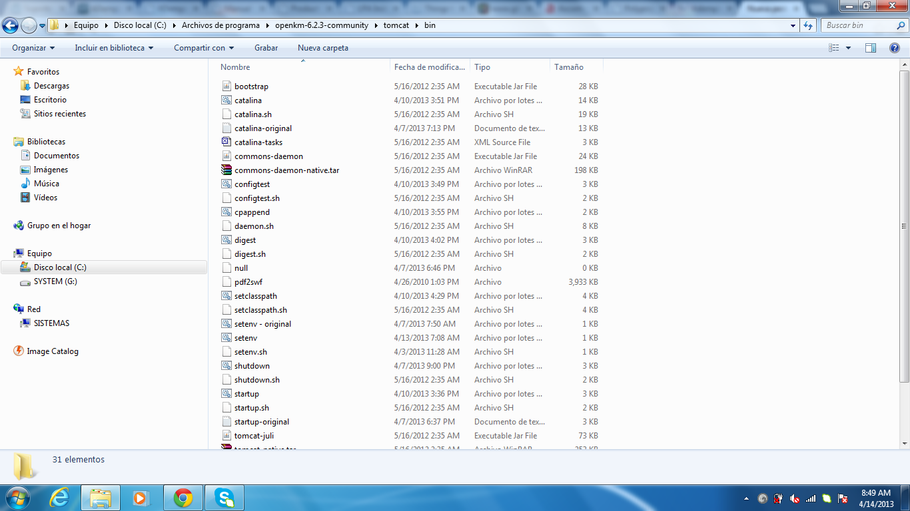Screen dimensions: 910x511
Task: Open Skype from the taskbar
Action: (224, 497)
